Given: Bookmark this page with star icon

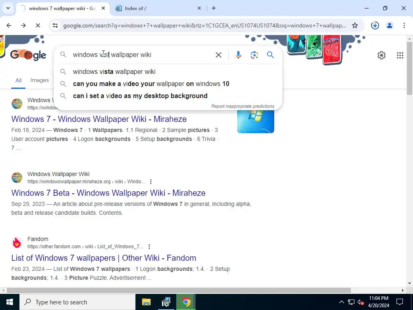Looking at the screenshot, I should 355,25.
